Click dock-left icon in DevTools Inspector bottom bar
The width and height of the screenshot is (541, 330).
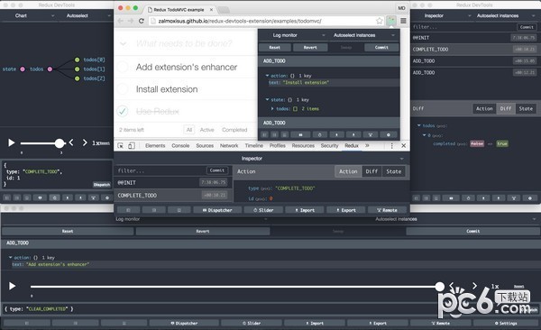point(128,210)
